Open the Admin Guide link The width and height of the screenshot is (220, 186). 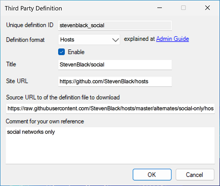pos(172,39)
